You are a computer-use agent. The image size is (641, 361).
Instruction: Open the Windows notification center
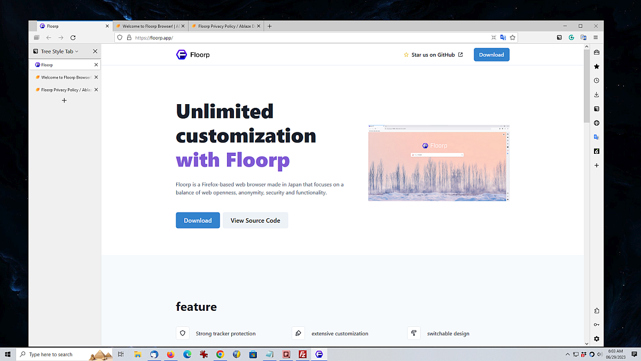(x=634, y=354)
